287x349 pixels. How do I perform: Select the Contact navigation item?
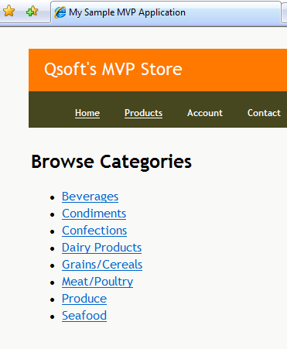[x=264, y=113]
